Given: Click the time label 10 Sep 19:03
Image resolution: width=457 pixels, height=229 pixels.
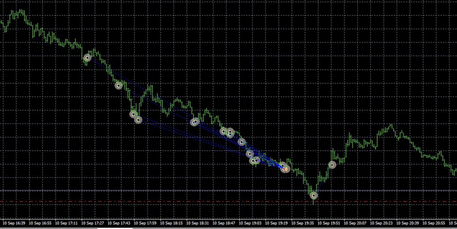Looking at the screenshot, I should click(x=250, y=223).
